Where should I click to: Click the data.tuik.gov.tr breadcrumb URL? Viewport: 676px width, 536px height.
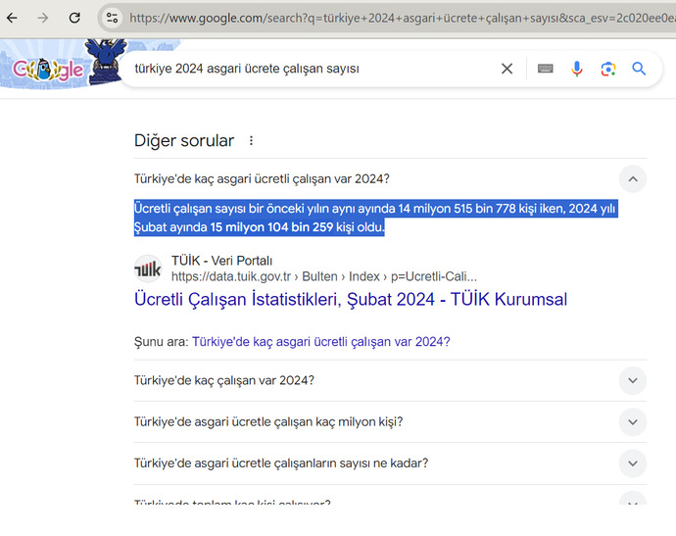tap(323, 276)
